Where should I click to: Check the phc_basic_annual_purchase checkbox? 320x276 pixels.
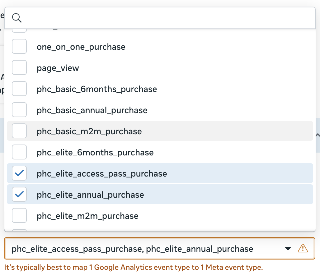pos(19,110)
